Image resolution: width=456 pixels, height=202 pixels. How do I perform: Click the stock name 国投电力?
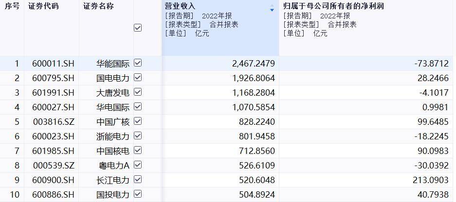coord(113,194)
